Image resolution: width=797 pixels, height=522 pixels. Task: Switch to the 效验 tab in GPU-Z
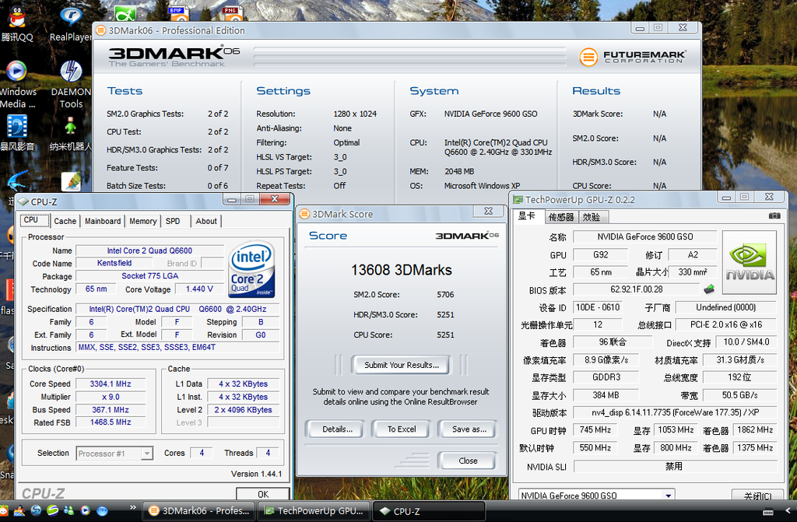coord(592,217)
